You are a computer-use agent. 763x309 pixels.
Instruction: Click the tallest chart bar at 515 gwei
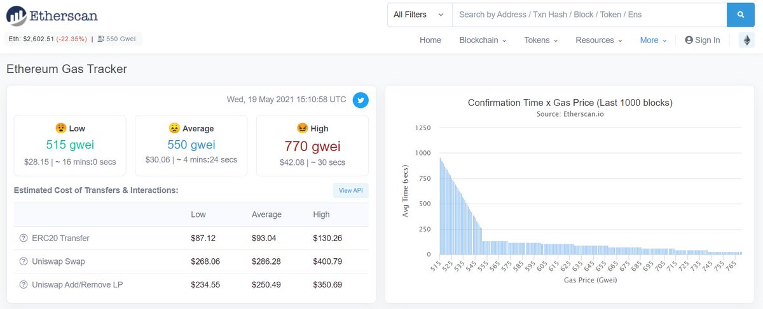(440, 206)
